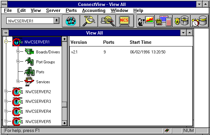Expand the NWCSERVER2 tree node
This screenshot has height=135, width=210.
(6, 92)
